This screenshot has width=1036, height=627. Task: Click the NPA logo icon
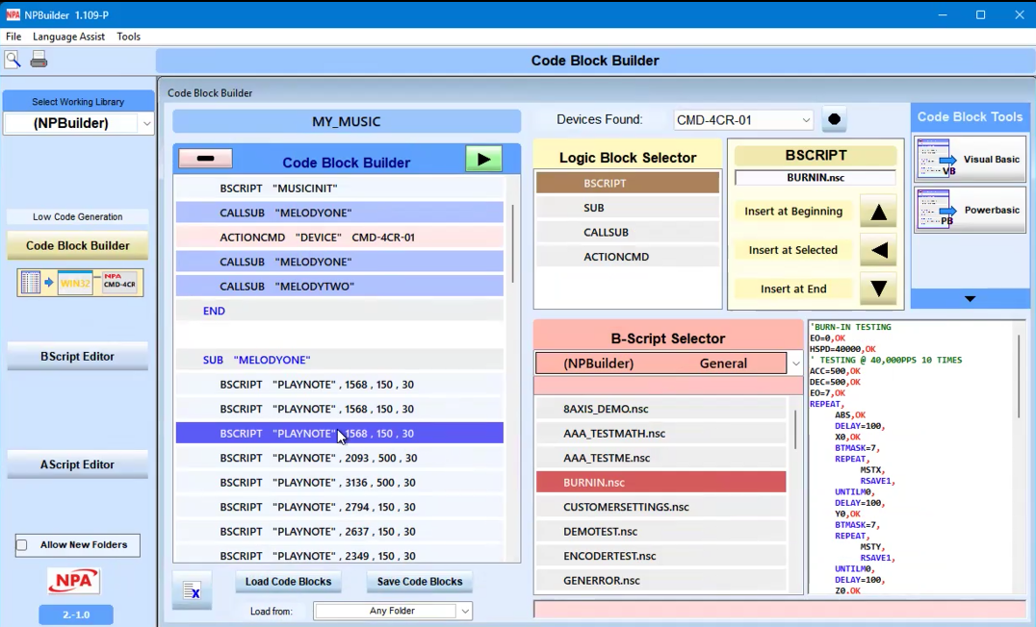(x=73, y=581)
